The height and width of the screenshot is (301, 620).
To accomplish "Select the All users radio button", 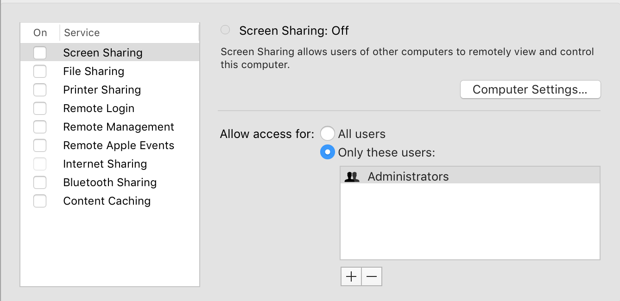I will 328,134.
